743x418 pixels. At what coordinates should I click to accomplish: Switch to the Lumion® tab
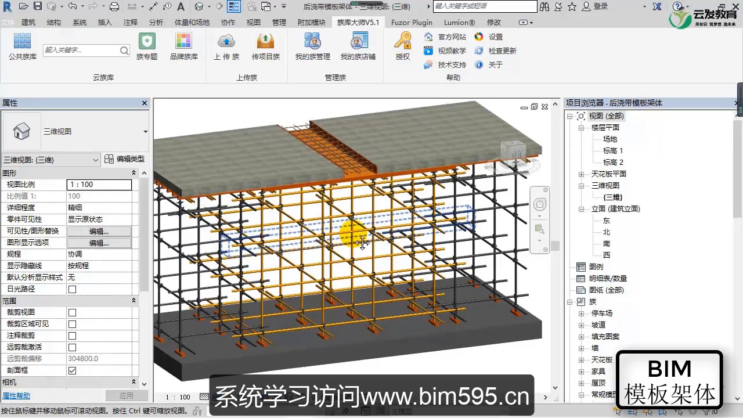(x=460, y=22)
